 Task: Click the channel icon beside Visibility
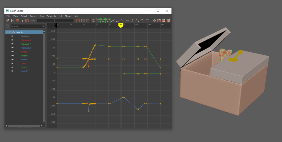point(13,36)
